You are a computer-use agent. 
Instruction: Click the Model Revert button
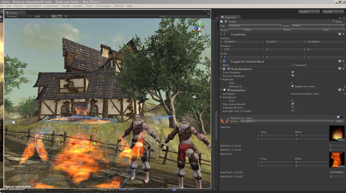[287, 30]
